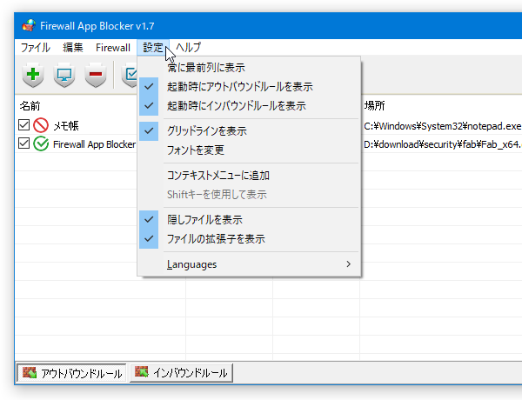Click the brick wall icon on インバウンドルール tab
The height and width of the screenshot is (400, 522).
pos(142,372)
